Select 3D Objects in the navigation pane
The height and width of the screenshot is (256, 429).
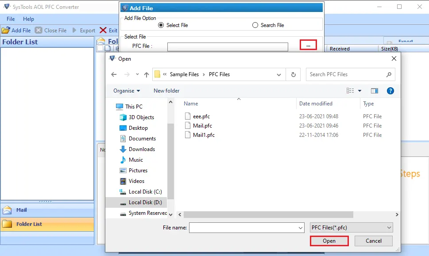coord(137,117)
